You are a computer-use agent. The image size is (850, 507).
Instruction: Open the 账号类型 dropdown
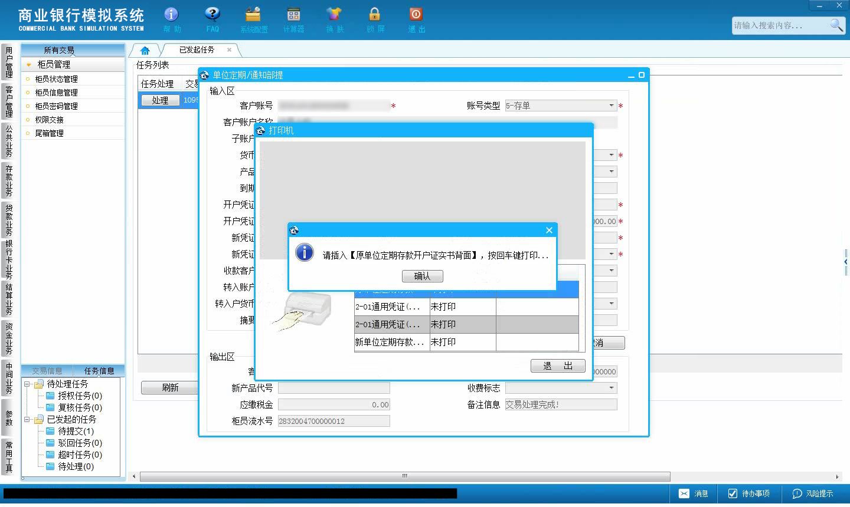(x=612, y=106)
